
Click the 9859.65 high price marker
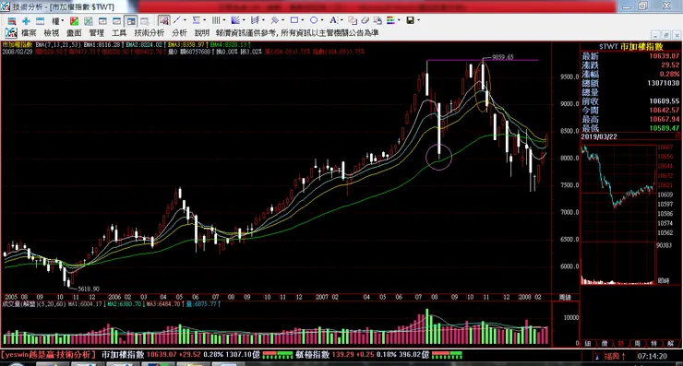(503, 57)
